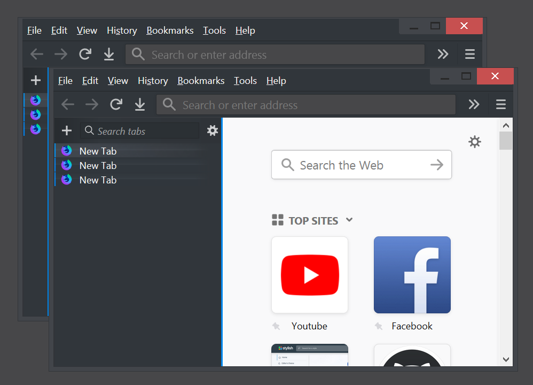Open overflow chevron in the rear window toolbar
This screenshot has width=533, height=385.
[443, 54]
